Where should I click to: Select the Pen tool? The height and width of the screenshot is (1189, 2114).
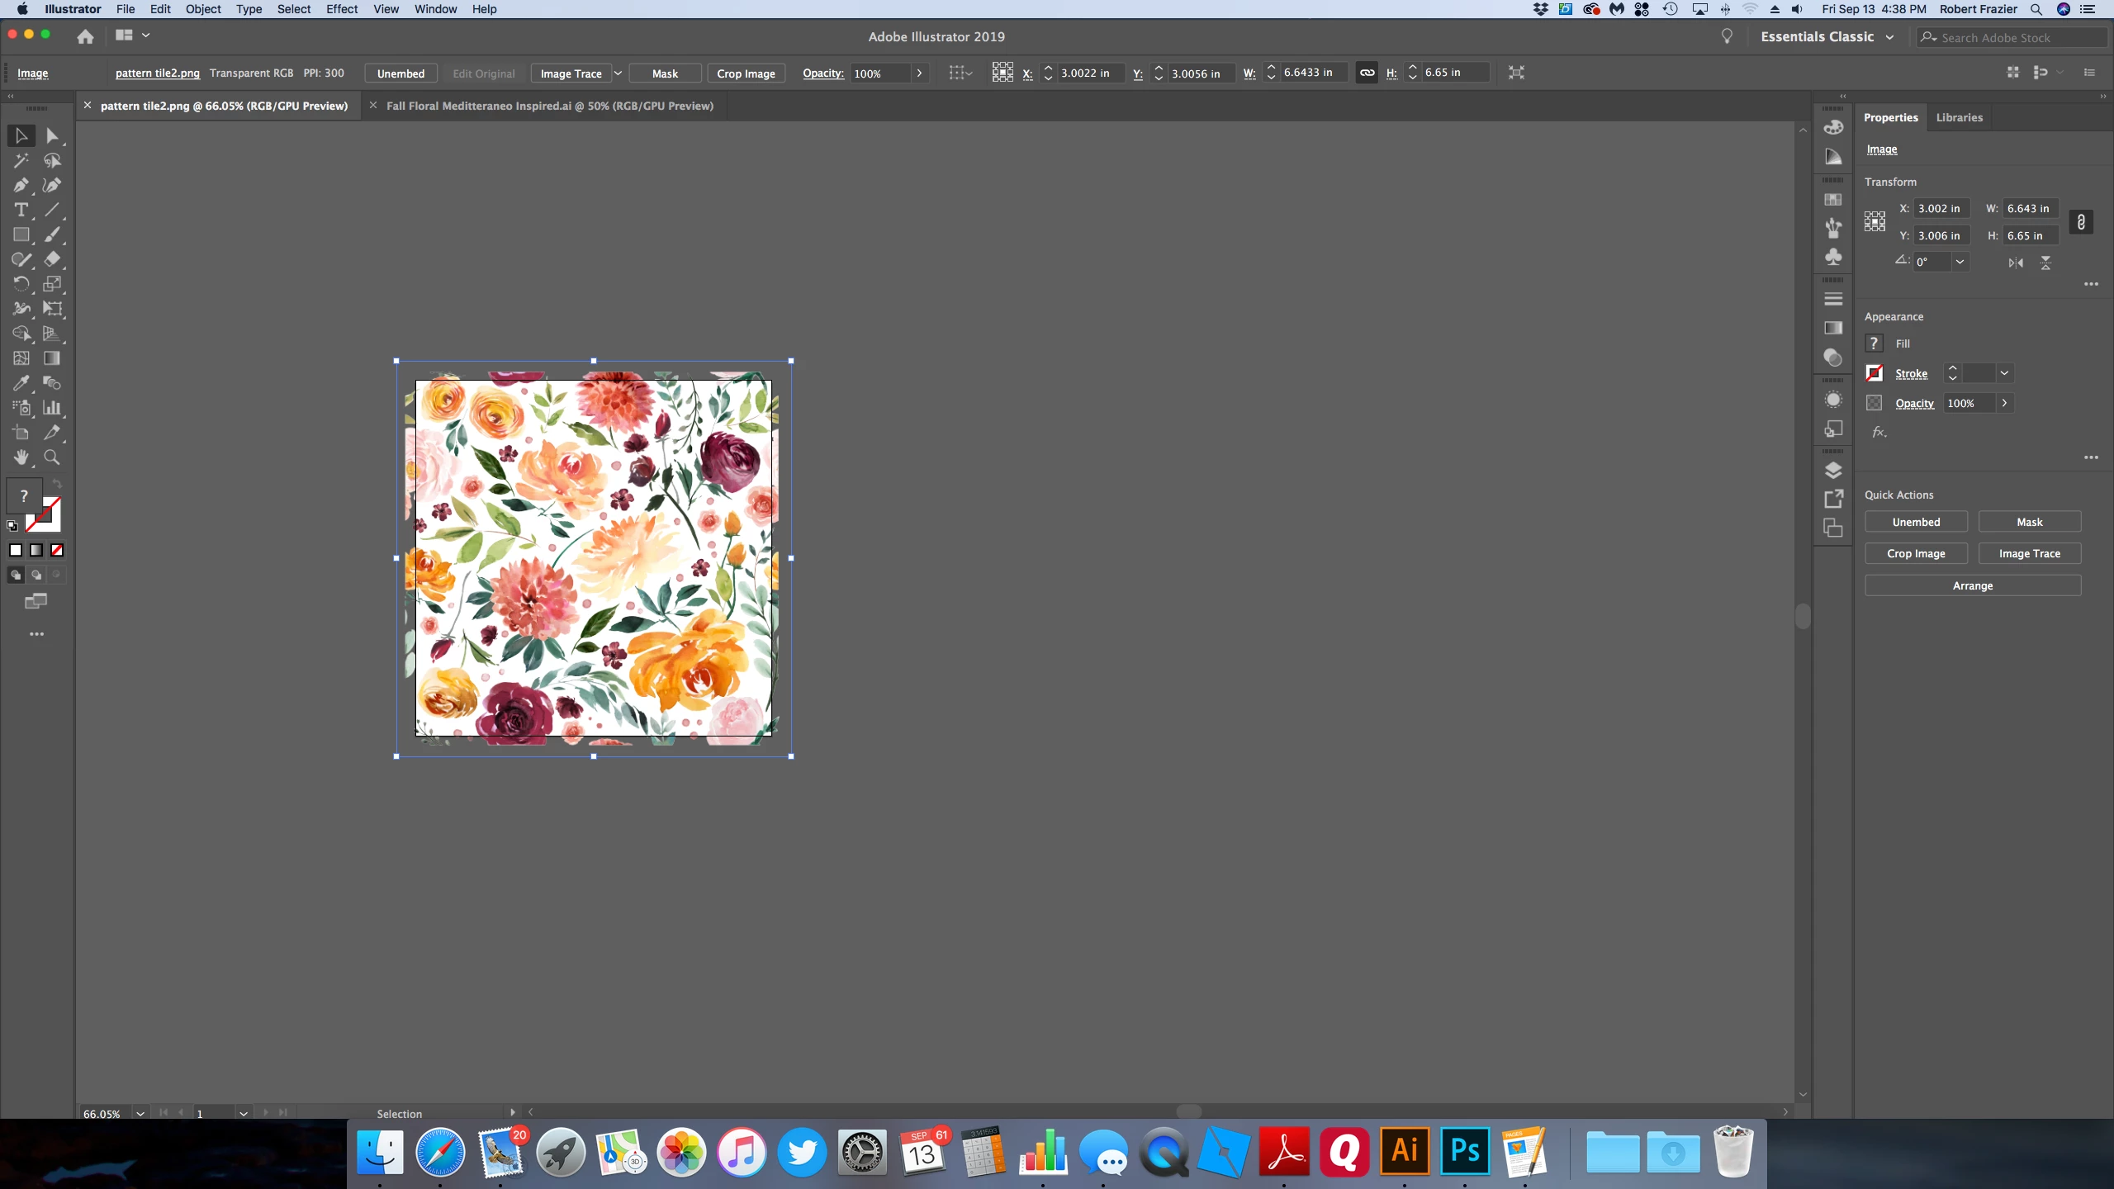(x=21, y=185)
